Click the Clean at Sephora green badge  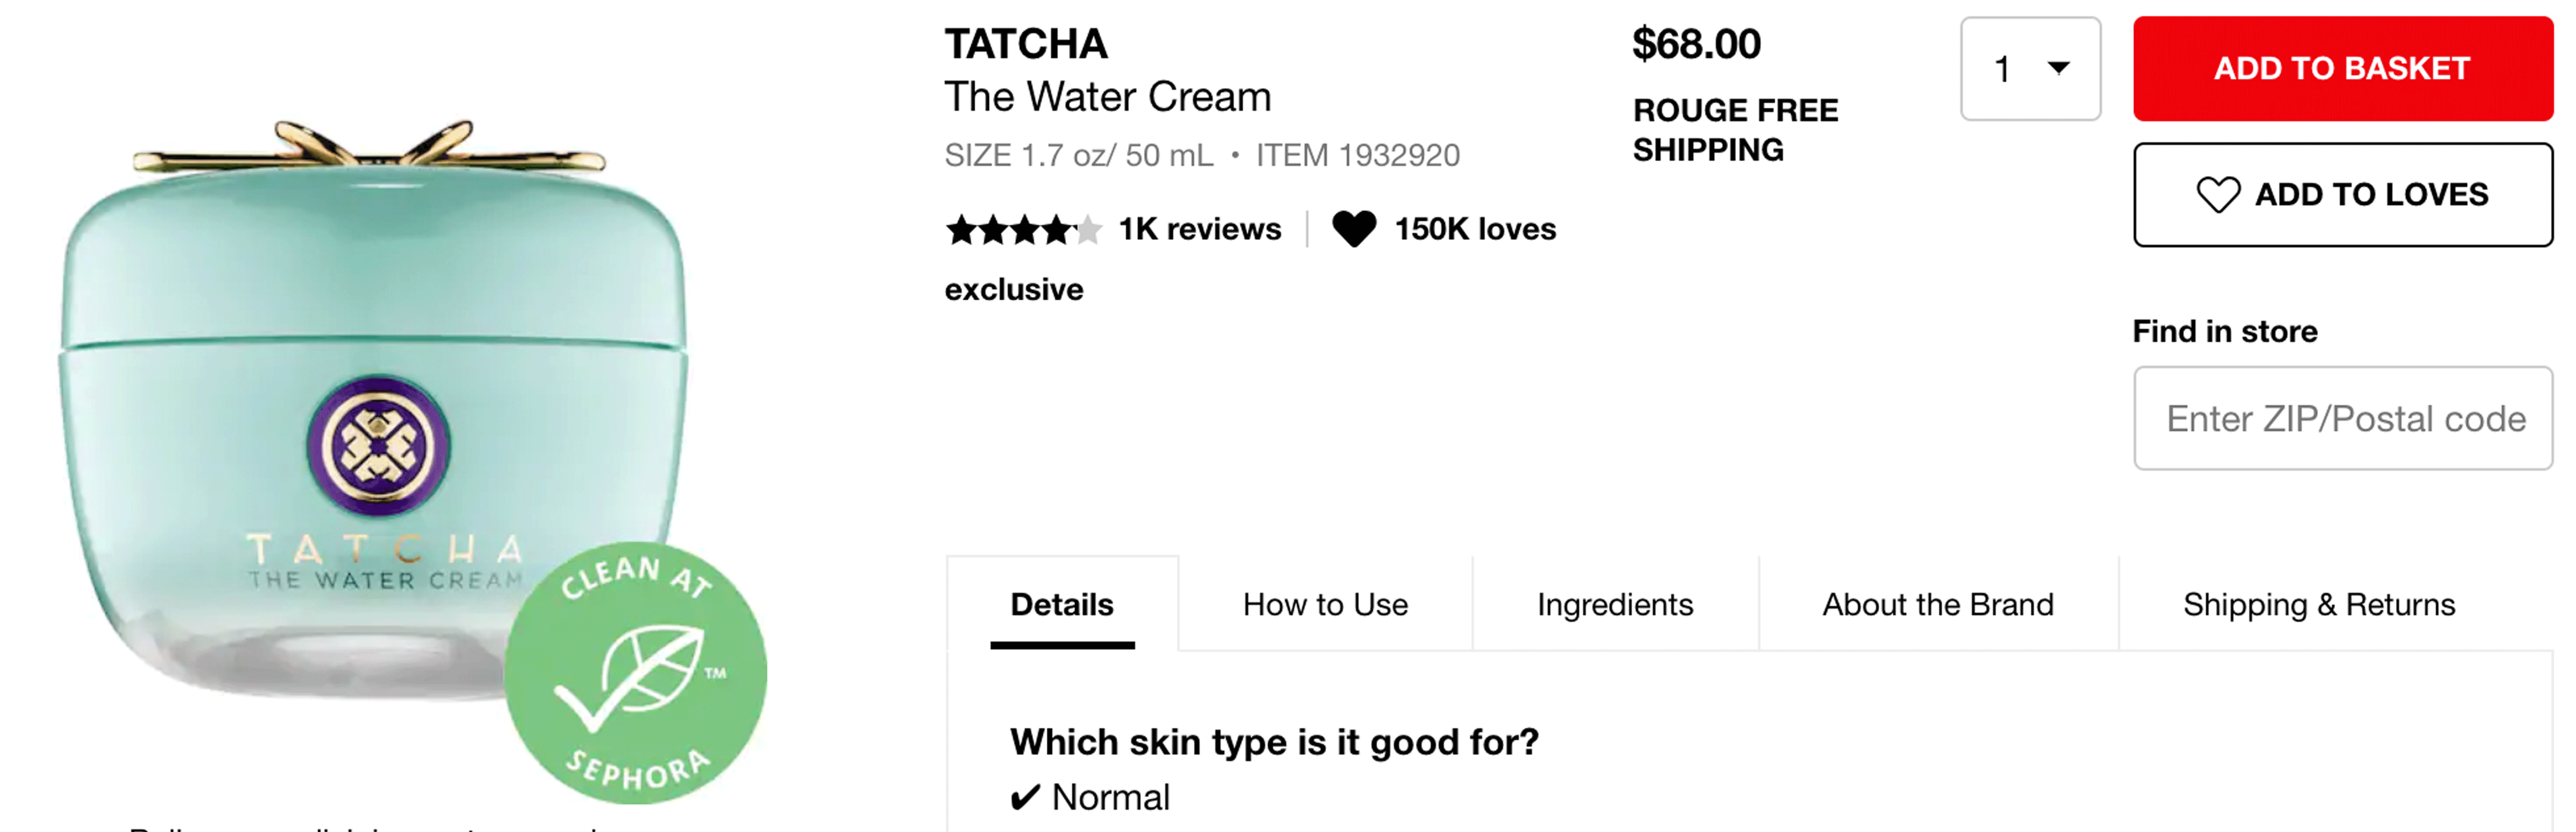[x=635, y=673]
